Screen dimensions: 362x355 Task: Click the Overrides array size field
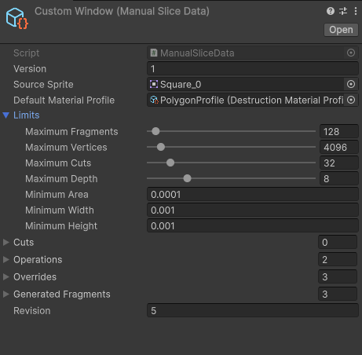pyautogui.click(x=338, y=276)
